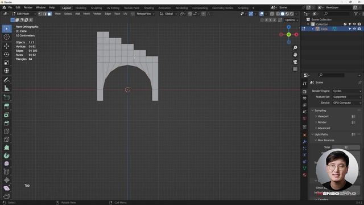Viewport: 364px width, 205px height.
Task: Pick the Poly Build tool
Action: 6,147
